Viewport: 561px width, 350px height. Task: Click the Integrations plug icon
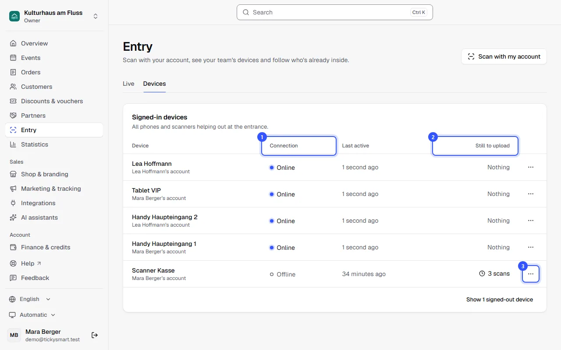coord(13,203)
